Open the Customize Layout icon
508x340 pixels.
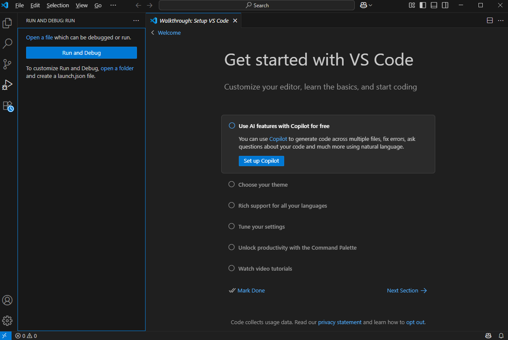pos(412,5)
